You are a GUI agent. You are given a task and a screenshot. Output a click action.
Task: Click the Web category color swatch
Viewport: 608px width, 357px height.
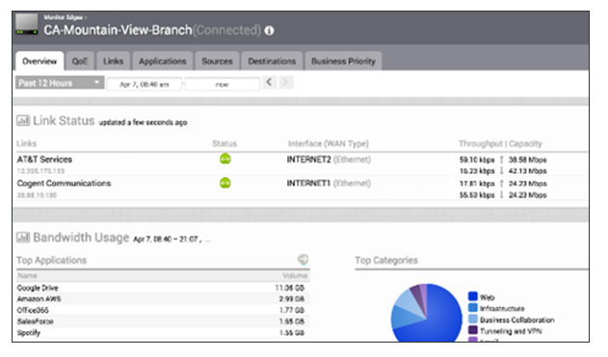click(473, 296)
